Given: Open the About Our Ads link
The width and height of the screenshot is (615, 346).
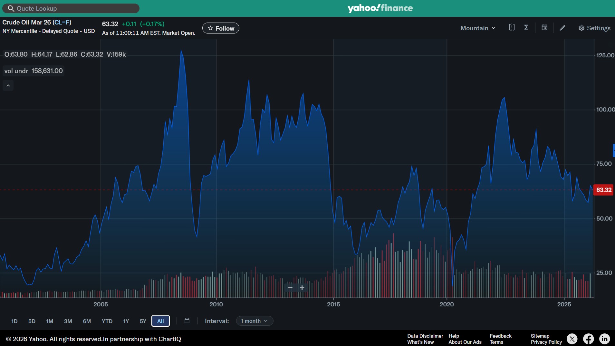Looking at the screenshot, I should 465,342.
